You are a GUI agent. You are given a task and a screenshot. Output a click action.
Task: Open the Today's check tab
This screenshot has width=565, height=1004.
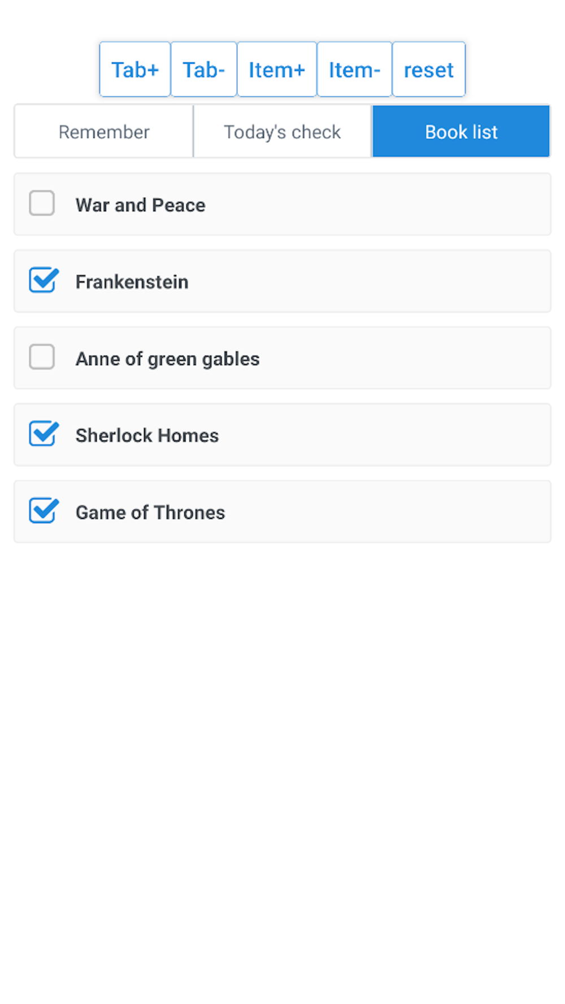(x=282, y=132)
